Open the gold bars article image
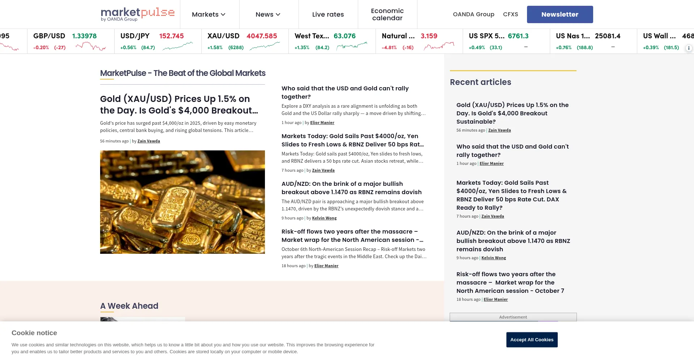Image resolution: width=694 pixels, height=359 pixels. (182, 202)
